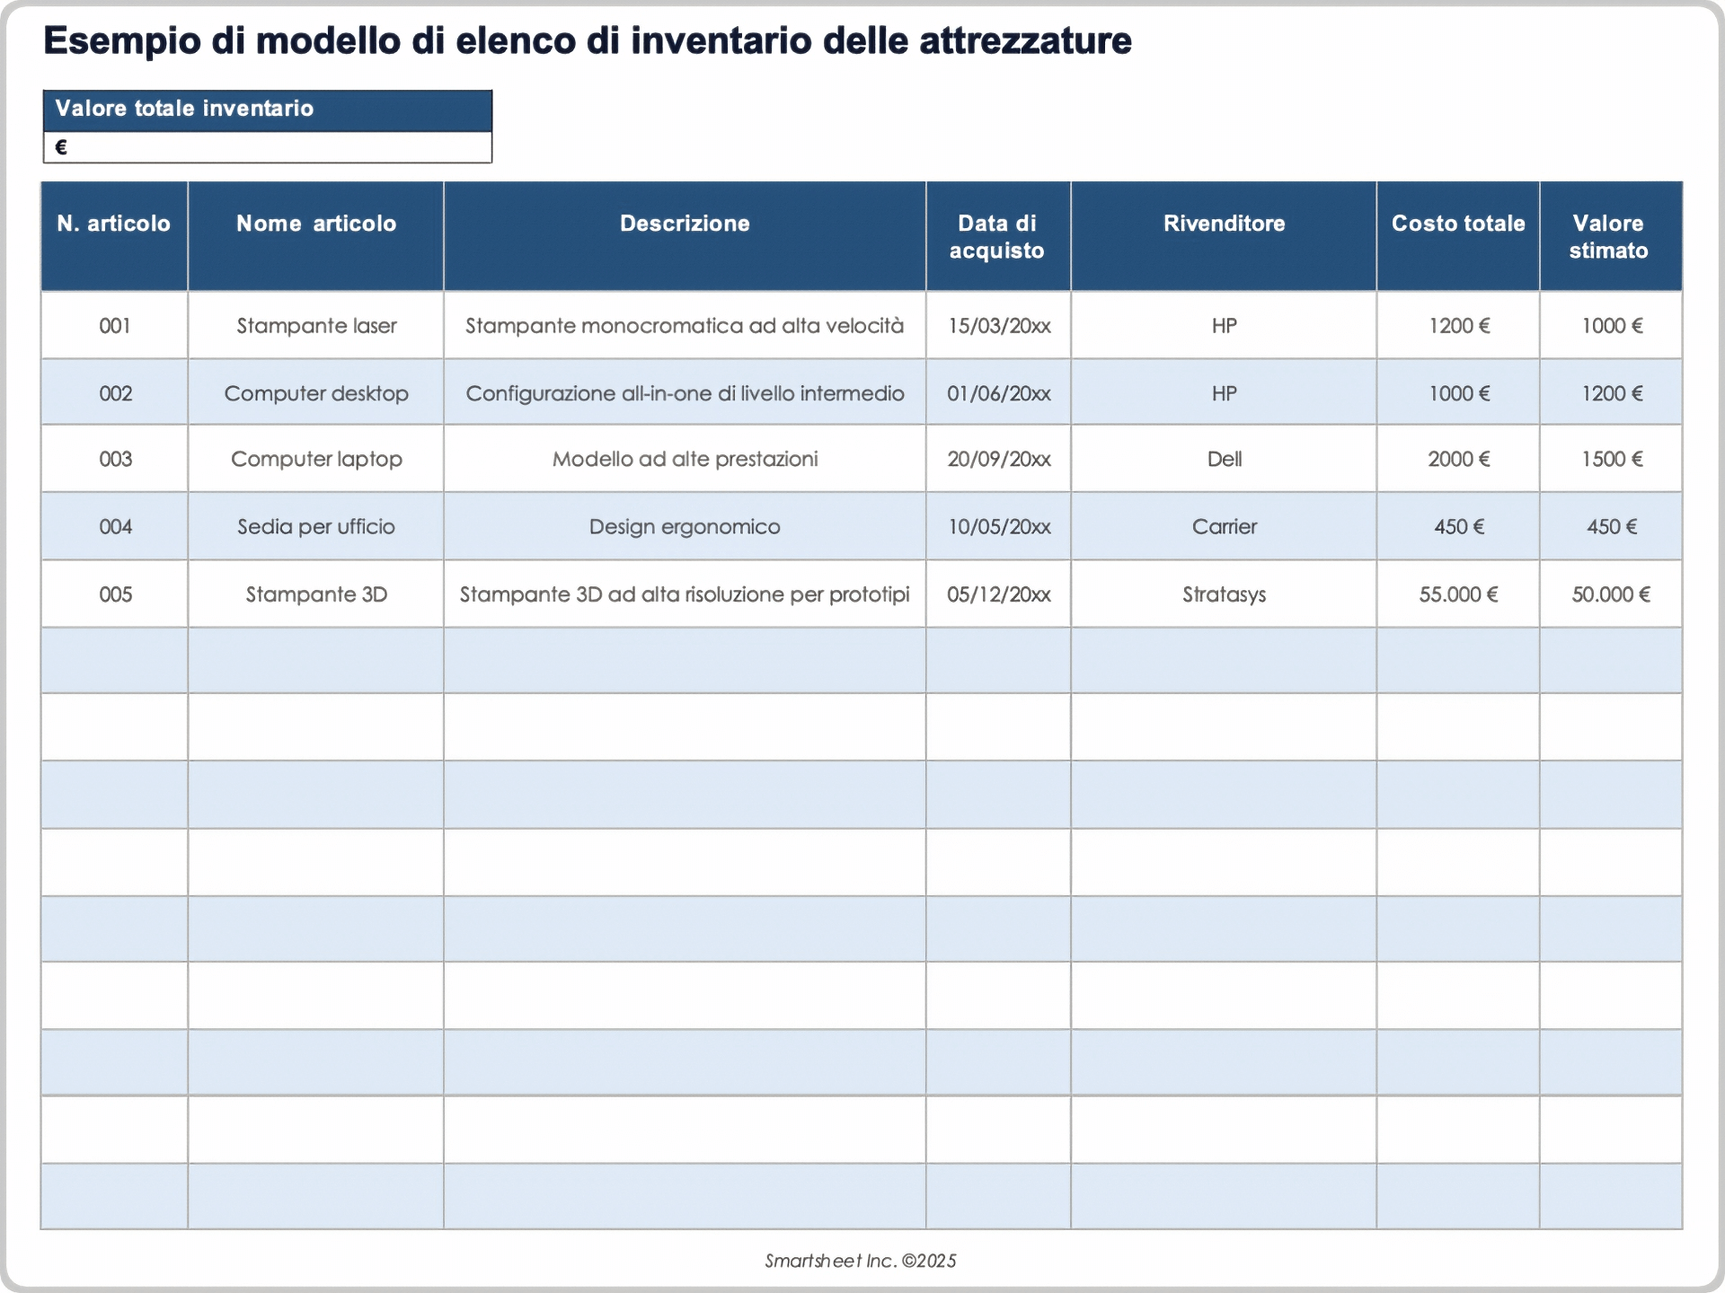The height and width of the screenshot is (1293, 1725).
Task: Select the Carrier vendor cell
Action: pyautogui.click(x=1224, y=527)
